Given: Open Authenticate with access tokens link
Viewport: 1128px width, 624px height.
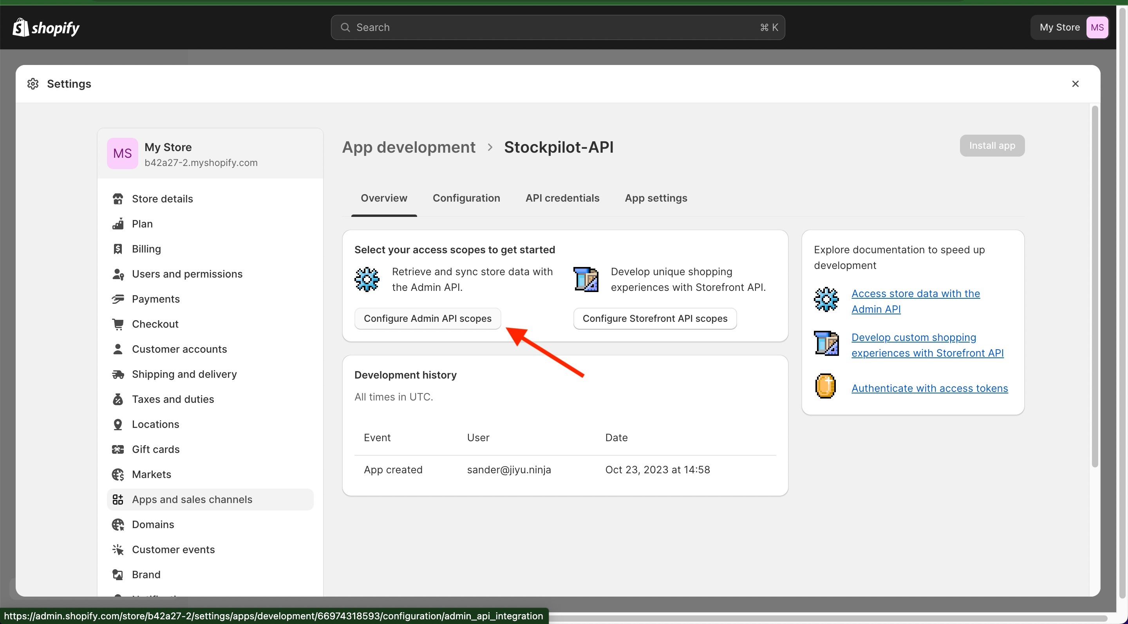Looking at the screenshot, I should click(x=930, y=388).
